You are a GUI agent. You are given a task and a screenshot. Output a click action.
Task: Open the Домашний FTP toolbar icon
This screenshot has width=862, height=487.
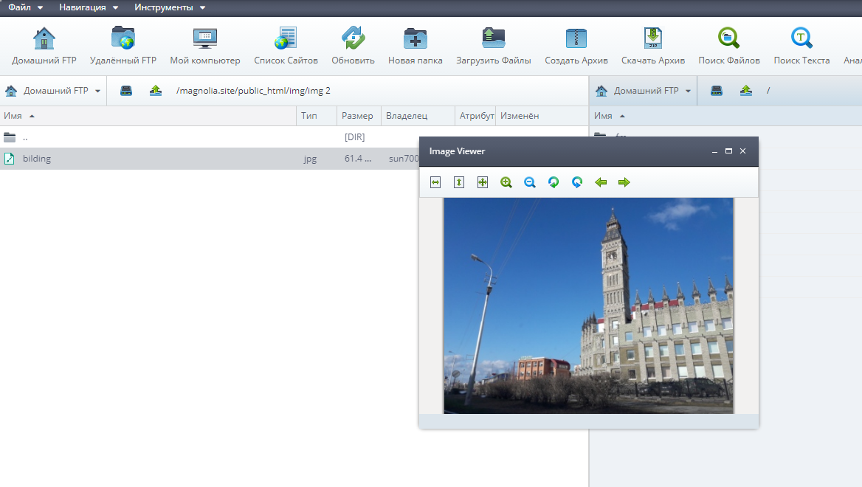(44, 46)
